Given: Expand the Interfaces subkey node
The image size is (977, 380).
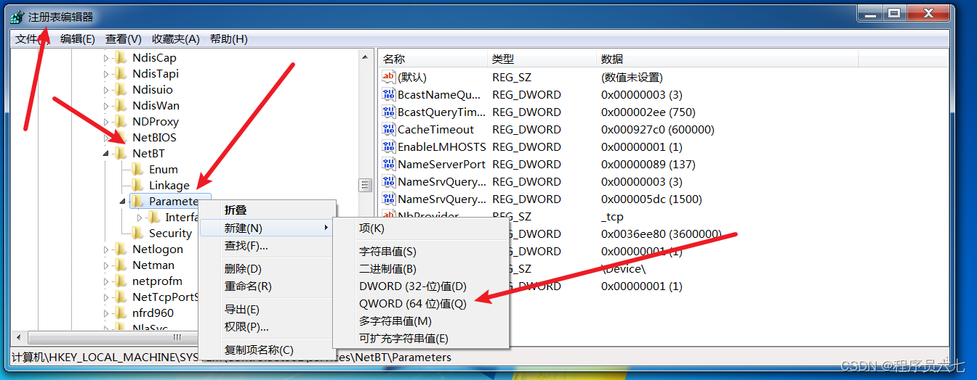Looking at the screenshot, I should (x=140, y=218).
